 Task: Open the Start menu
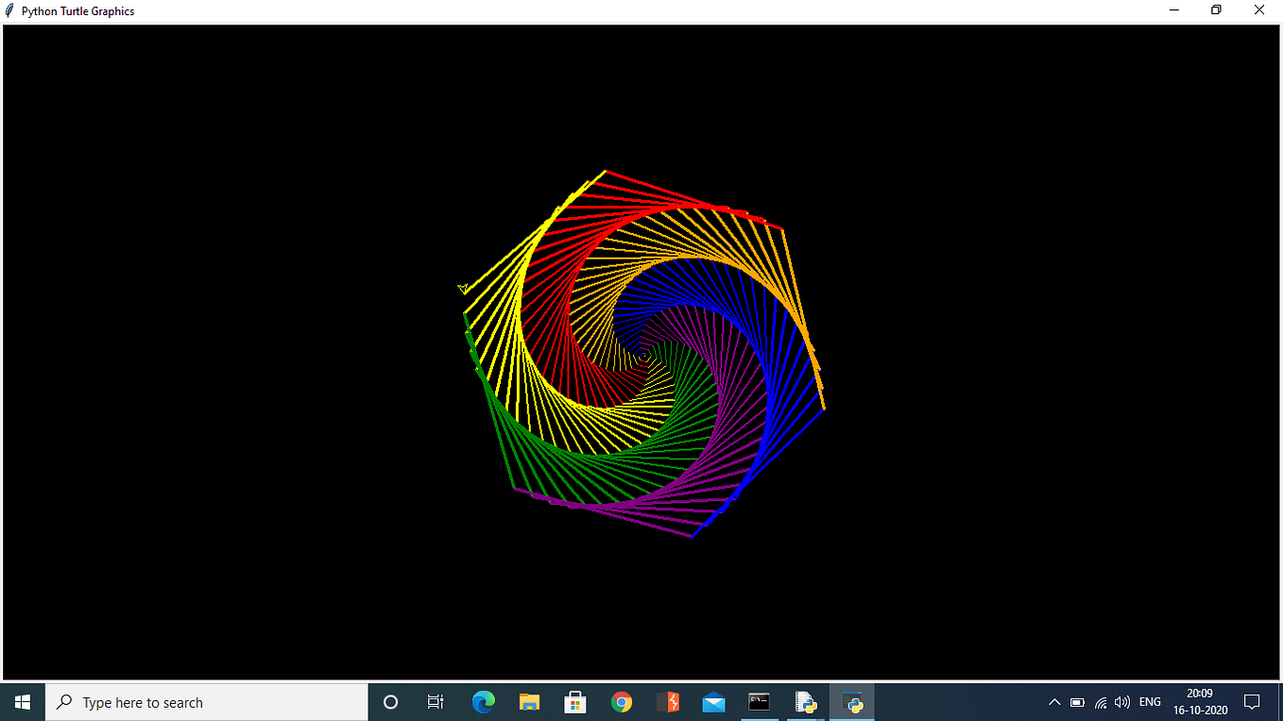pos(23,702)
